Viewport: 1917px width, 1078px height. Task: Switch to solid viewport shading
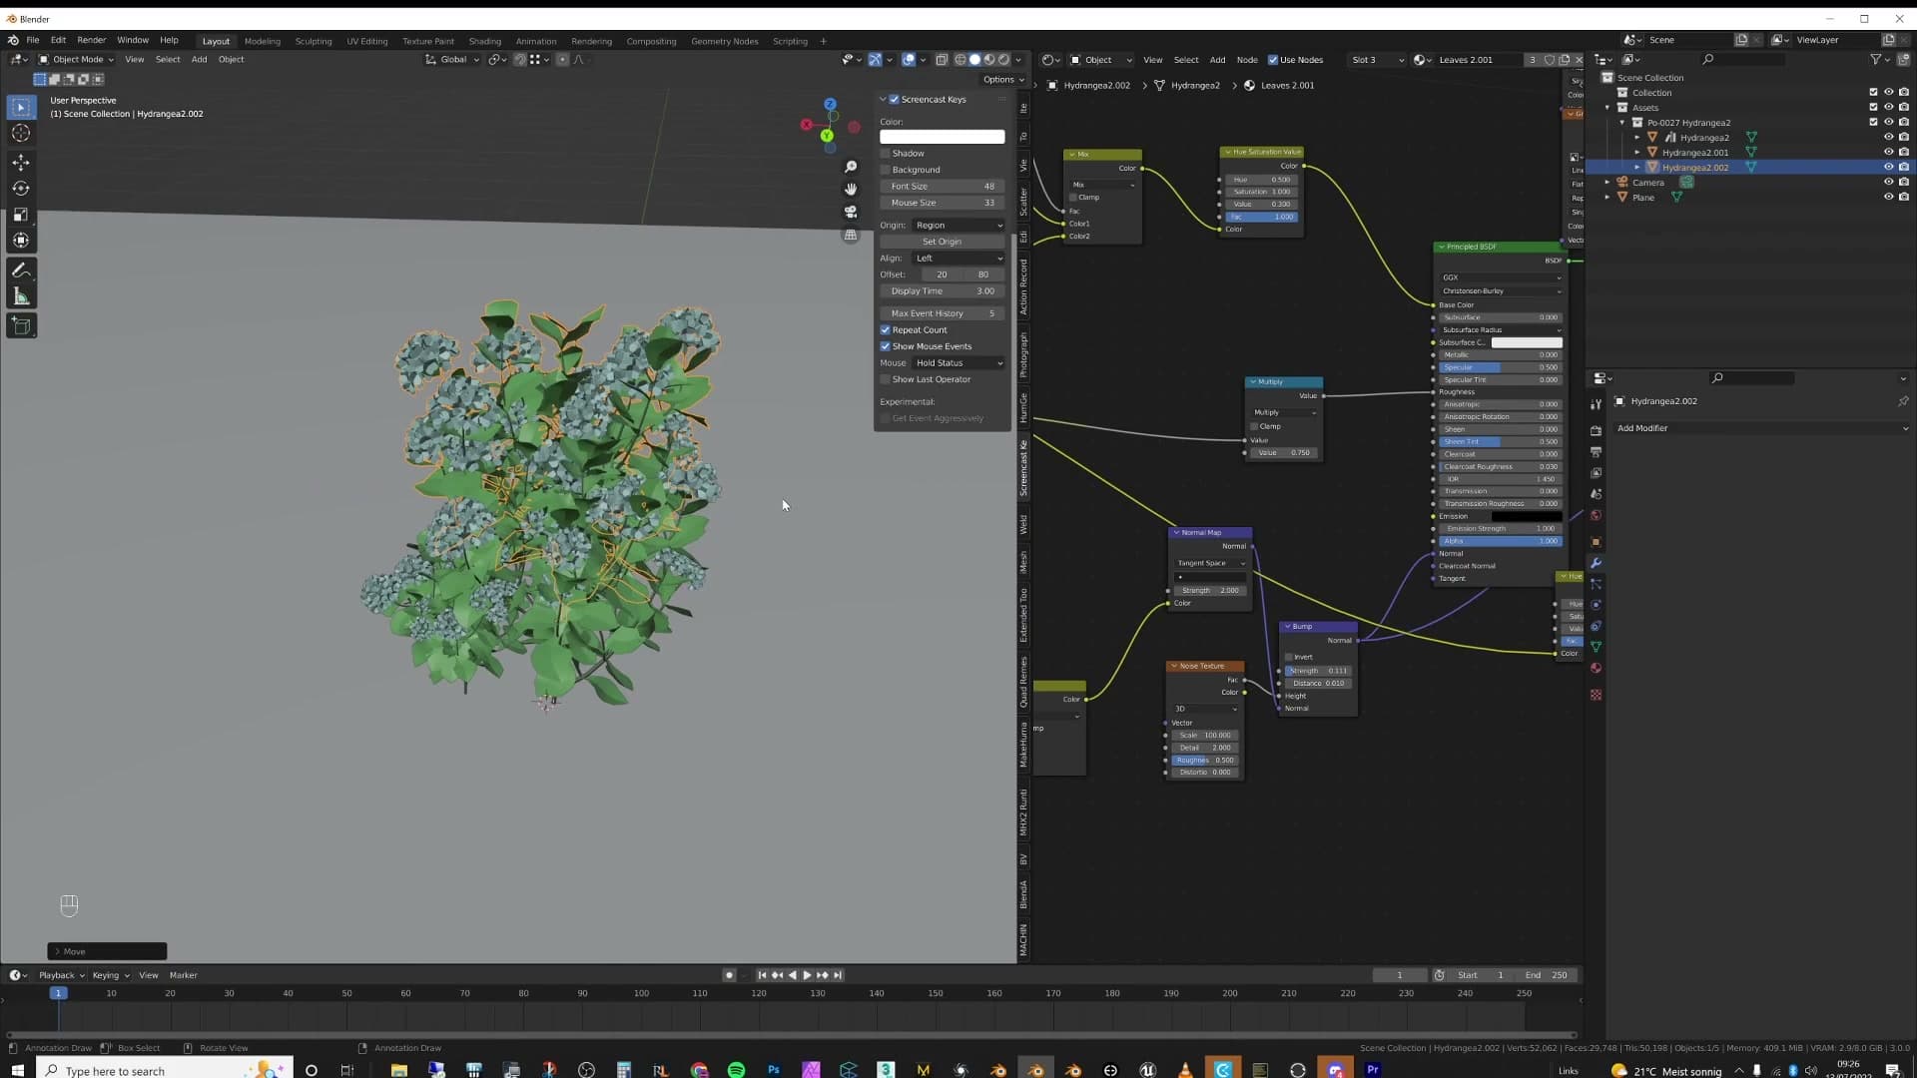click(975, 60)
